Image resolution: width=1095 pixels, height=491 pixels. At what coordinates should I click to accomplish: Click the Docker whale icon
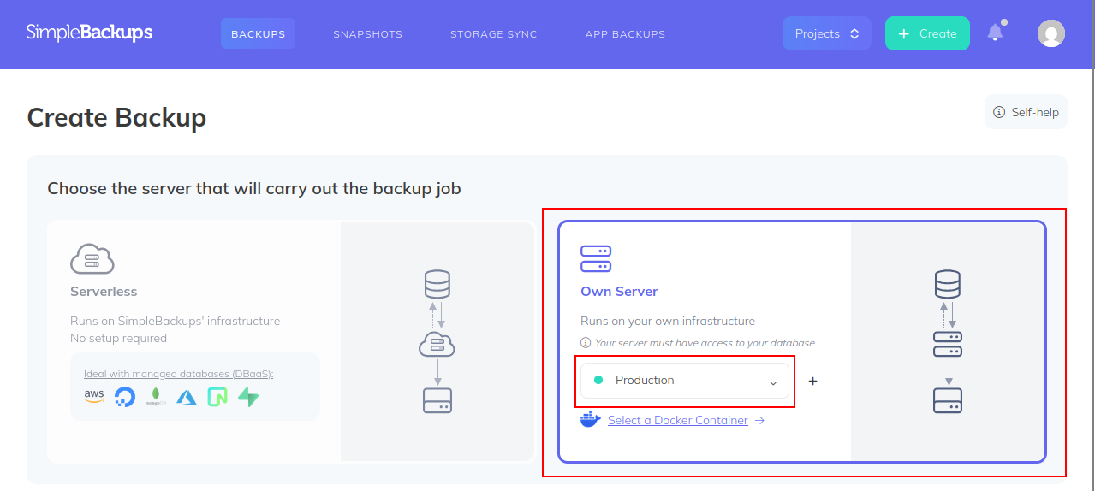coord(590,420)
